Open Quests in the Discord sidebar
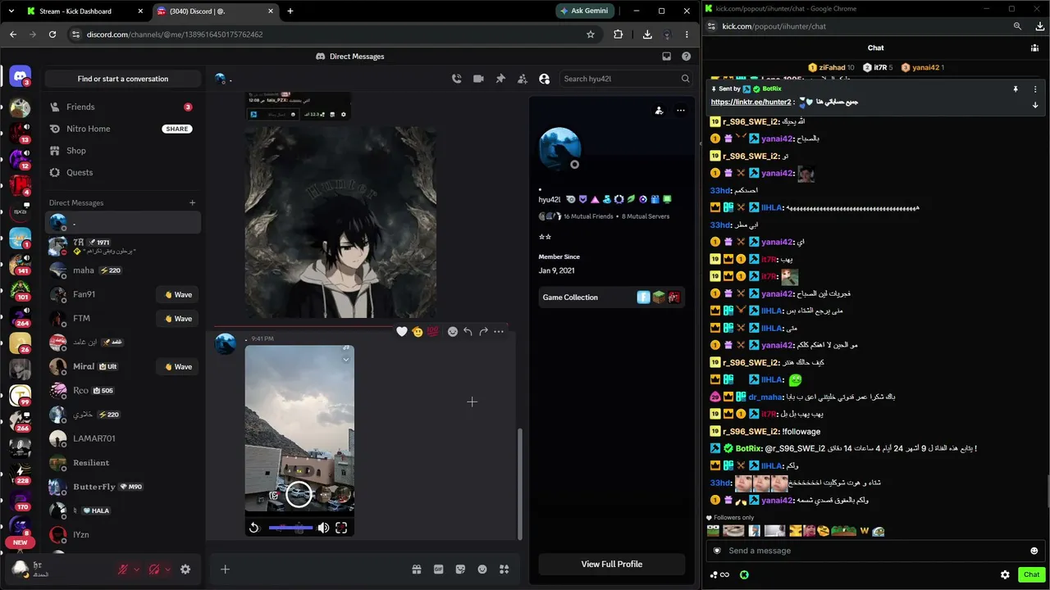This screenshot has height=590, width=1050. point(123,172)
